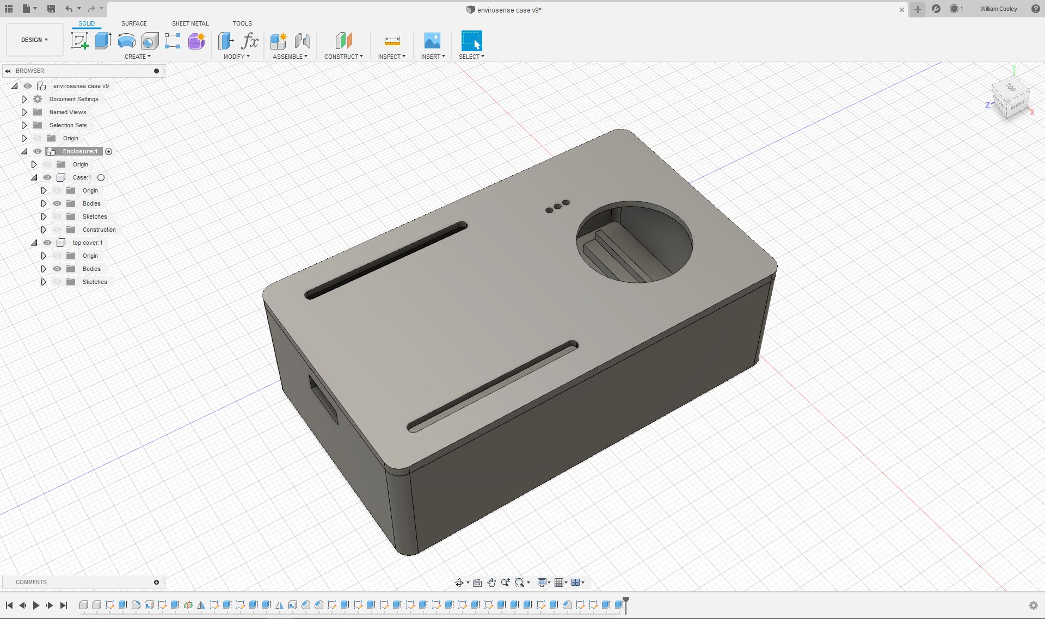Activate Case:1 component radio button
1045x619 pixels.
(x=101, y=177)
